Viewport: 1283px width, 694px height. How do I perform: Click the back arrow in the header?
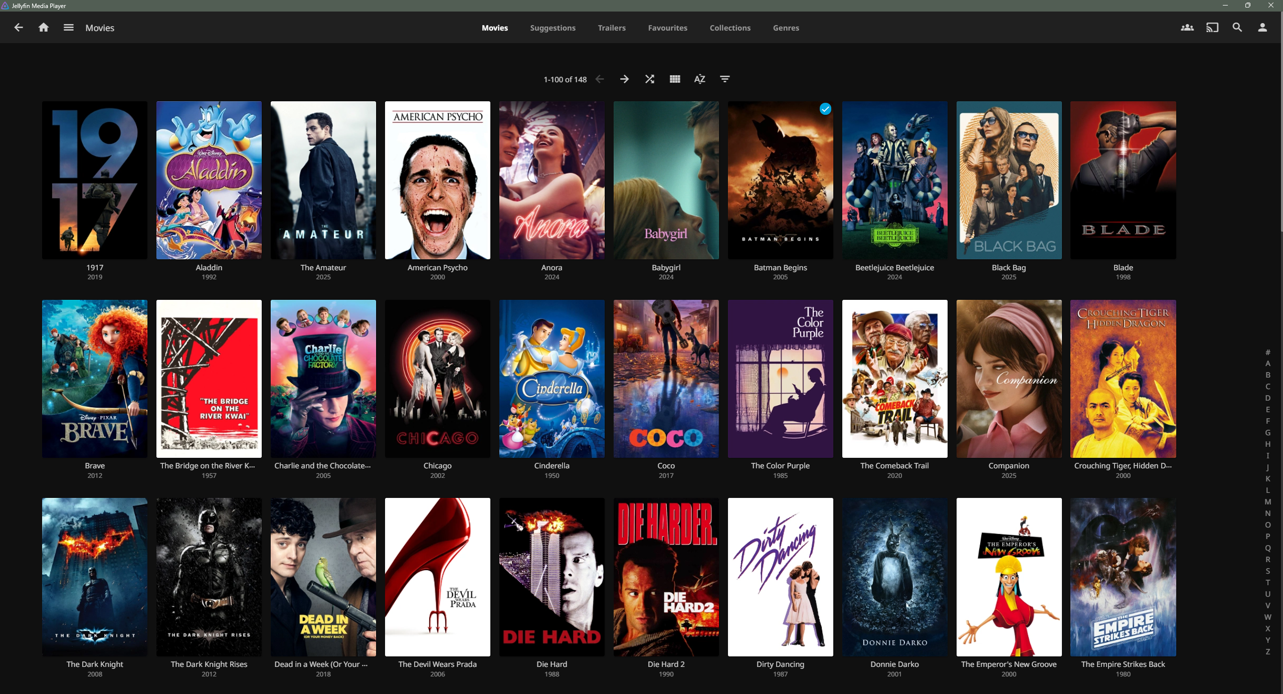point(19,28)
